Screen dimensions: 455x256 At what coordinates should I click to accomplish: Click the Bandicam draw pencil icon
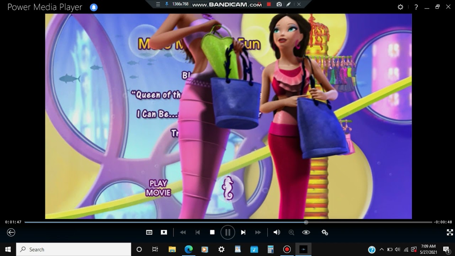289,4
